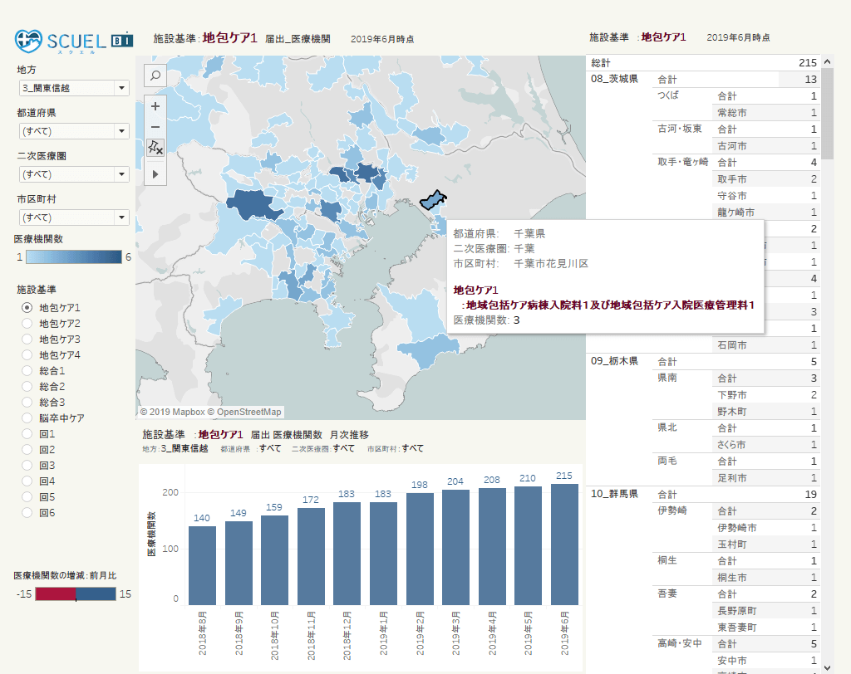
Task: Zoom out the map with minus button
Action: (x=155, y=126)
